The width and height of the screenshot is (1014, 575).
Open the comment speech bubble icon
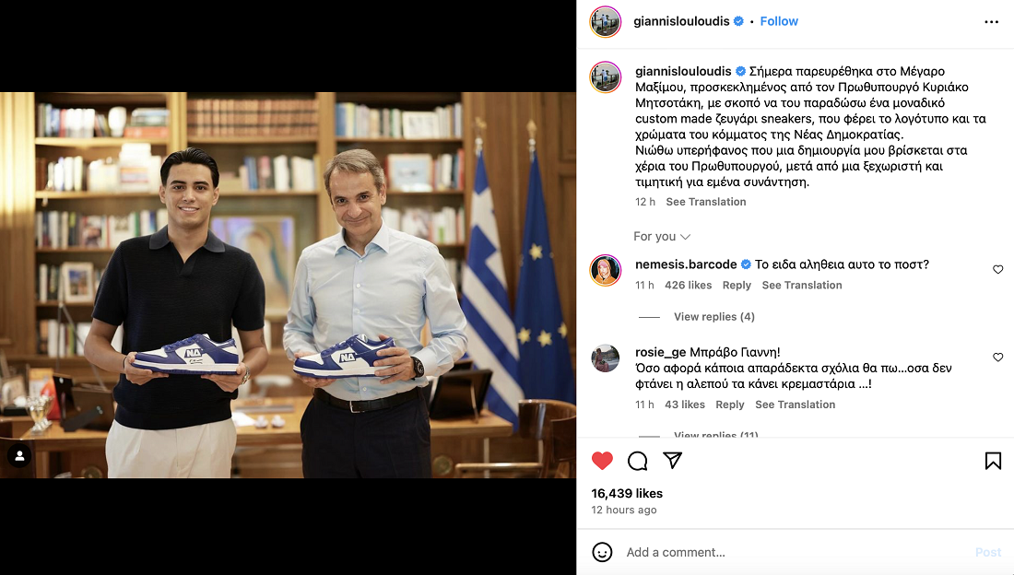[637, 461]
